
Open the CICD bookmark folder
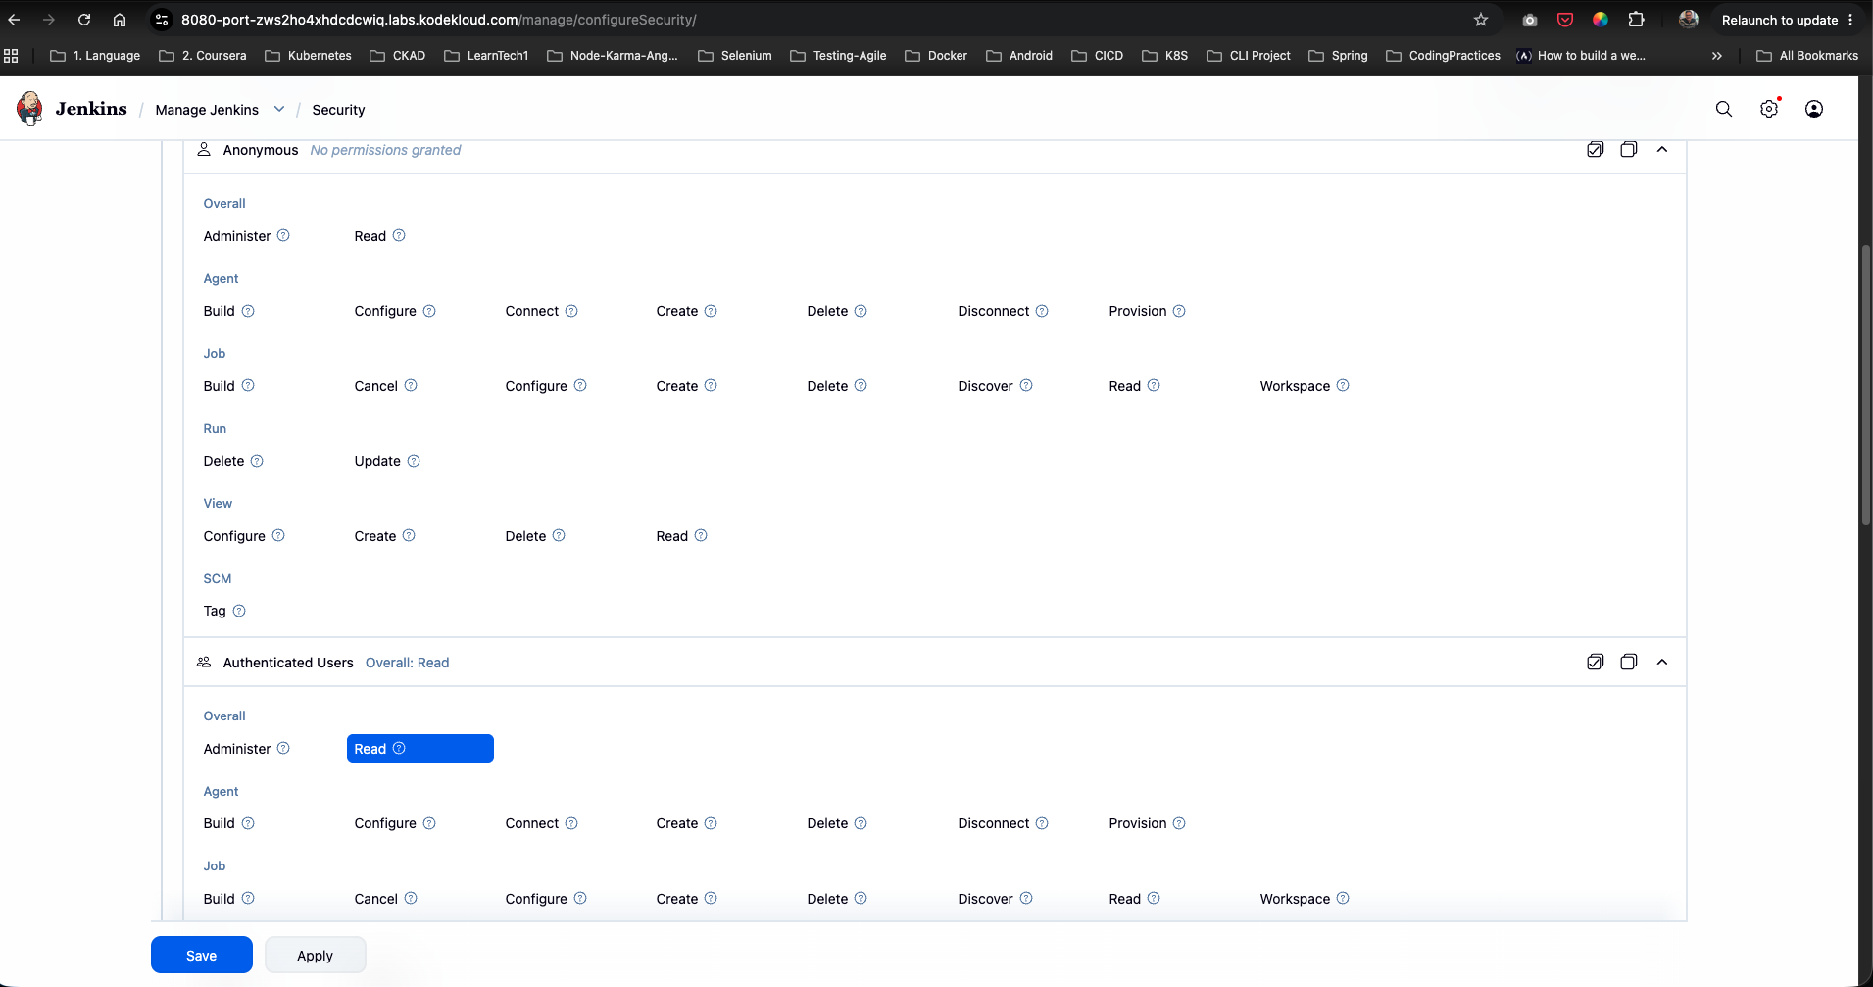[1098, 56]
